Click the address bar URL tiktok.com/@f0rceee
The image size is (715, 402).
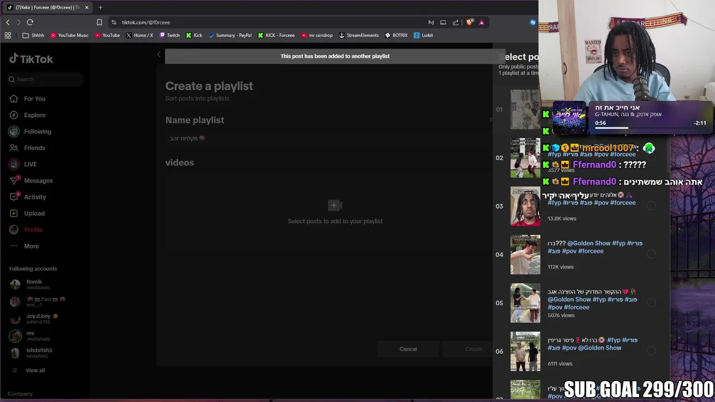click(x=146, y=22)
